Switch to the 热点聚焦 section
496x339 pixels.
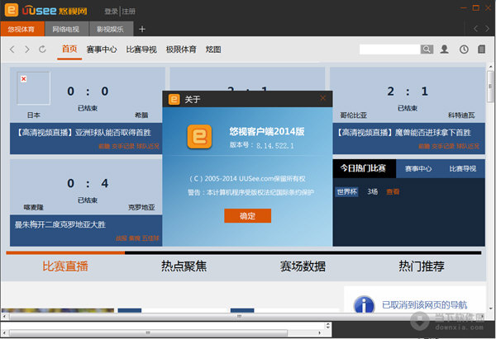click(x=184, y=266)
